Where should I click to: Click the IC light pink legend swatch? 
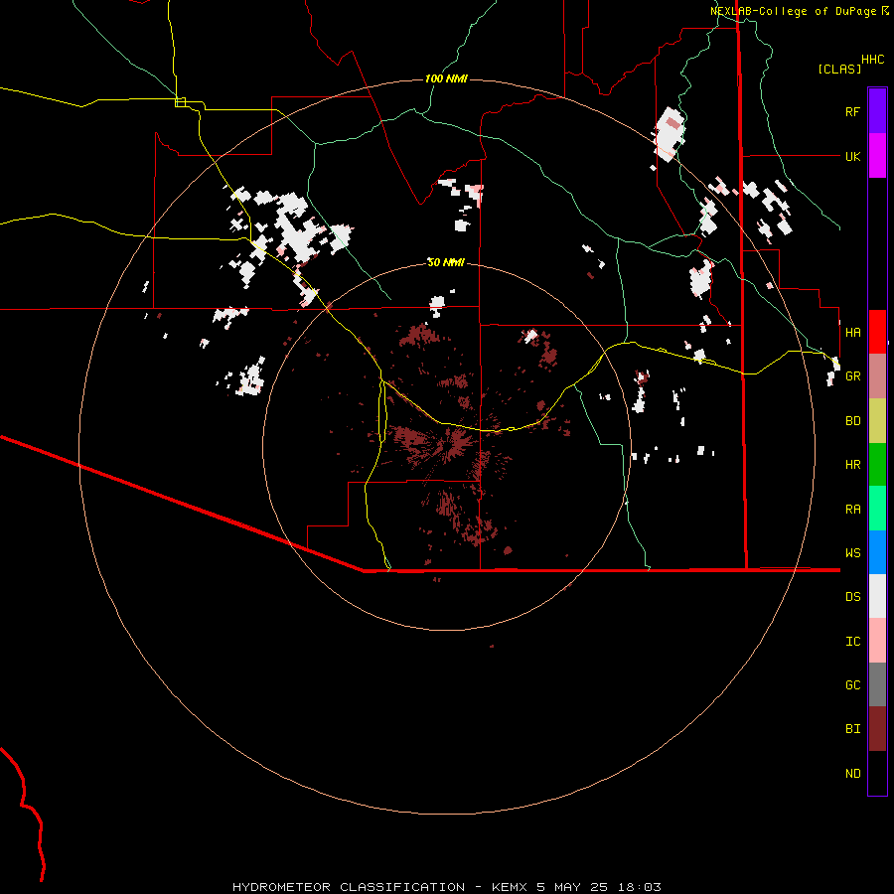[877, 641]
